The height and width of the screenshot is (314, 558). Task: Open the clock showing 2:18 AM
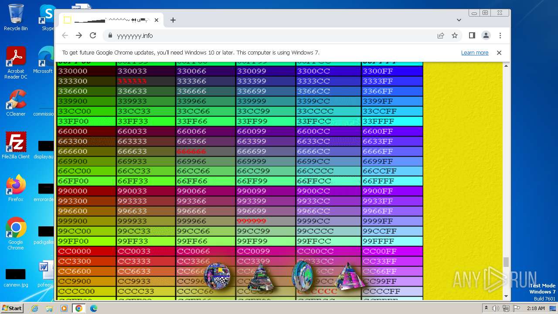pyautogui.click(x=536, y=308)
